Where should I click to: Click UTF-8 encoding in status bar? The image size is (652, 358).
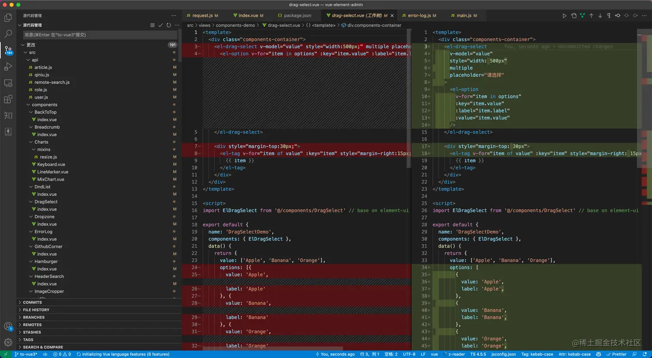(x=409, y=354)
